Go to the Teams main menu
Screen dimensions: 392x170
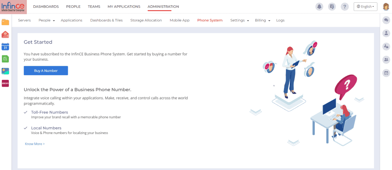[94, 7]
